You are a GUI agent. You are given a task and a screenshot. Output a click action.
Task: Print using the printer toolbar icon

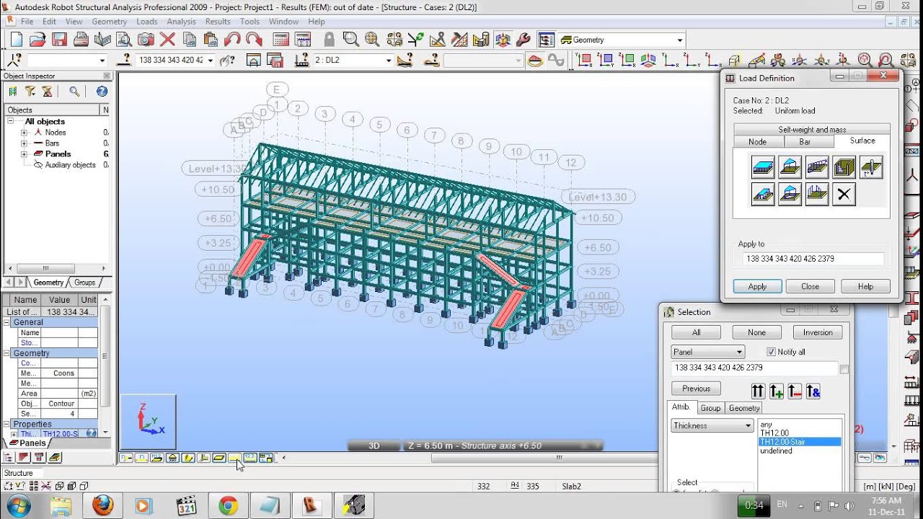81,40
